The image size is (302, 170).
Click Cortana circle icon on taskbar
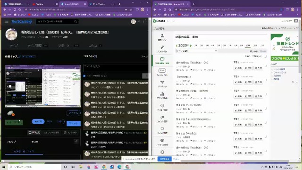(65, 167)
